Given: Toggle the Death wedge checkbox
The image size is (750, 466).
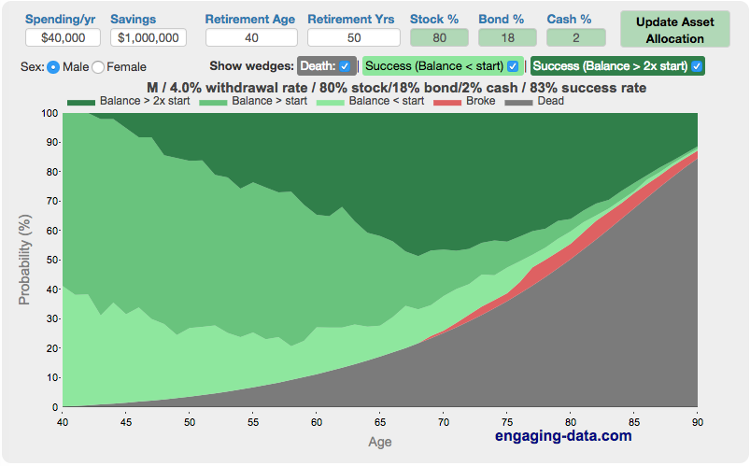Looking at the screenshot, I should 345,67.
